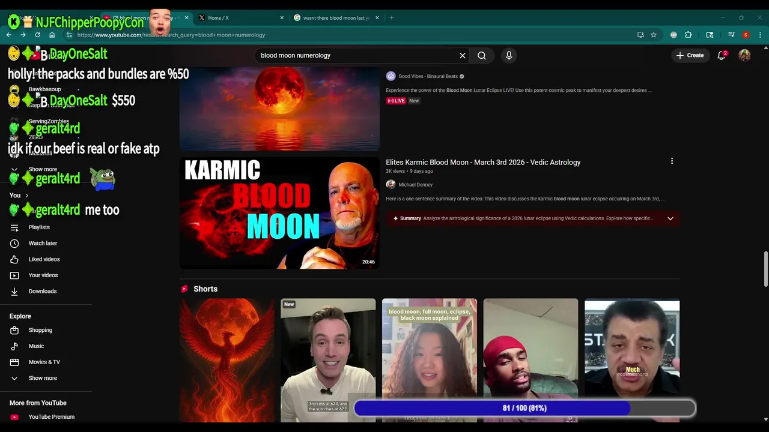Image resolution: width=769 pixels, height=432 pixels.
Task: Open Downloads in the sidebar
Action: 42,291
